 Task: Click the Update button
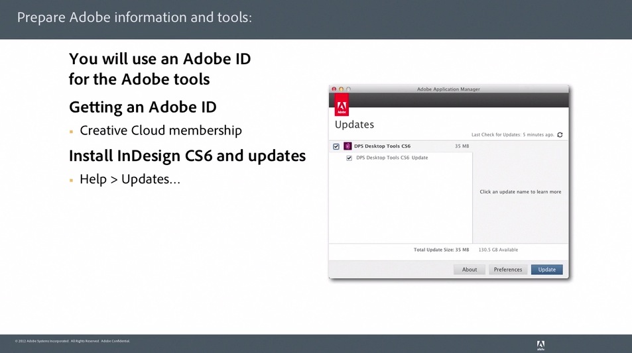click(x=546, y=270)
